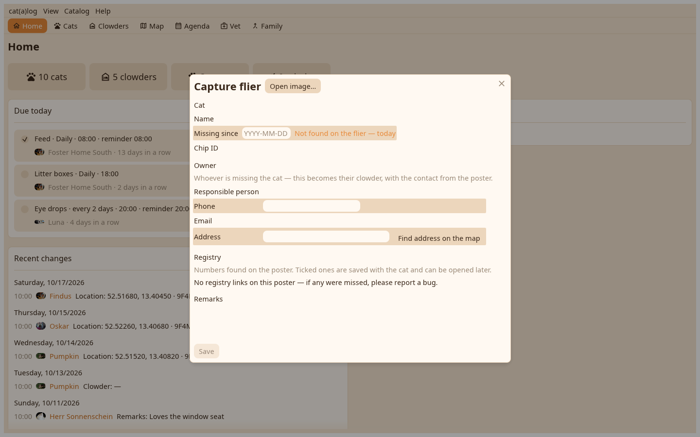Click the 10 cats summary card
Image resolution: width=700 pixels, height=437 pixels.
coord(47,77)
